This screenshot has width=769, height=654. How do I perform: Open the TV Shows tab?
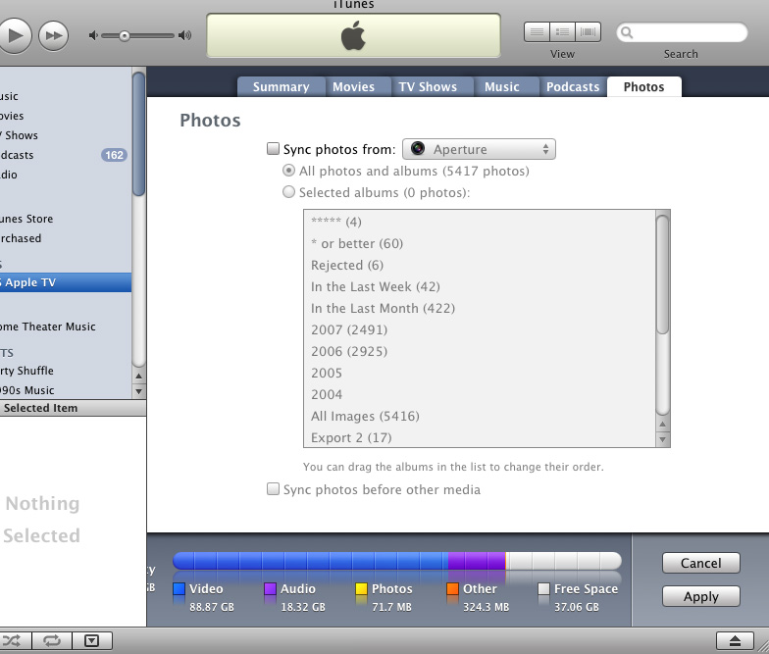(428, 86)
